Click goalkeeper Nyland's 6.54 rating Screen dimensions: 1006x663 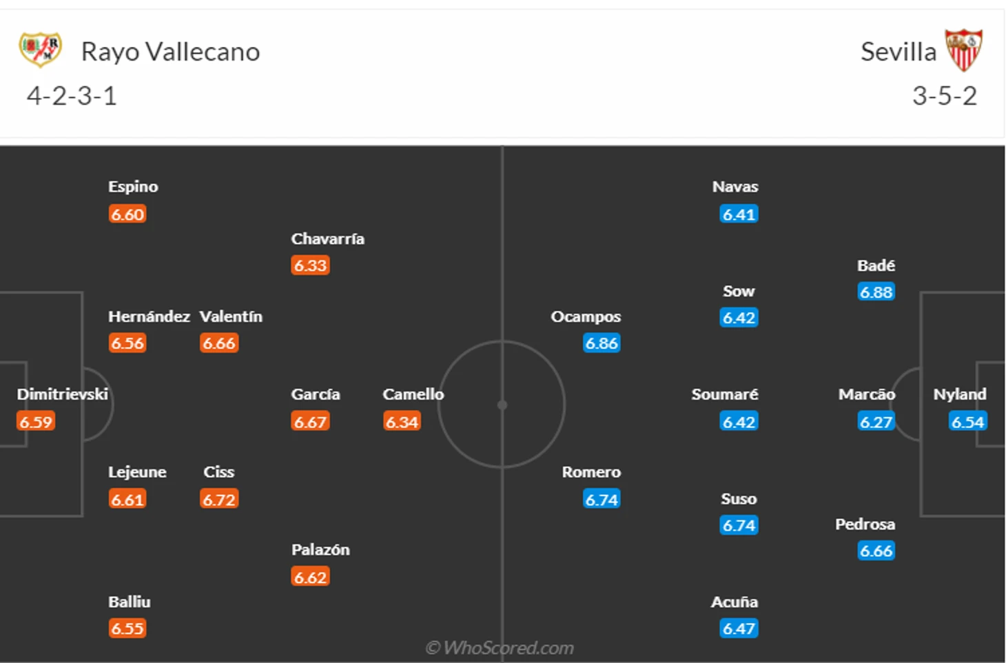[967, 422]
